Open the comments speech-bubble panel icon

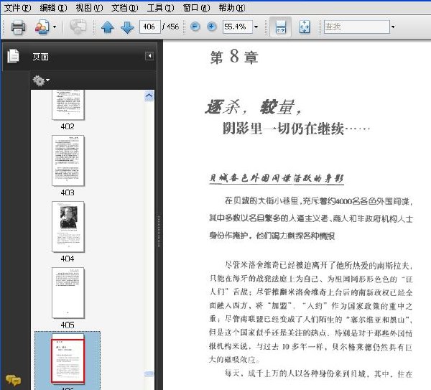tap(13, 380)
